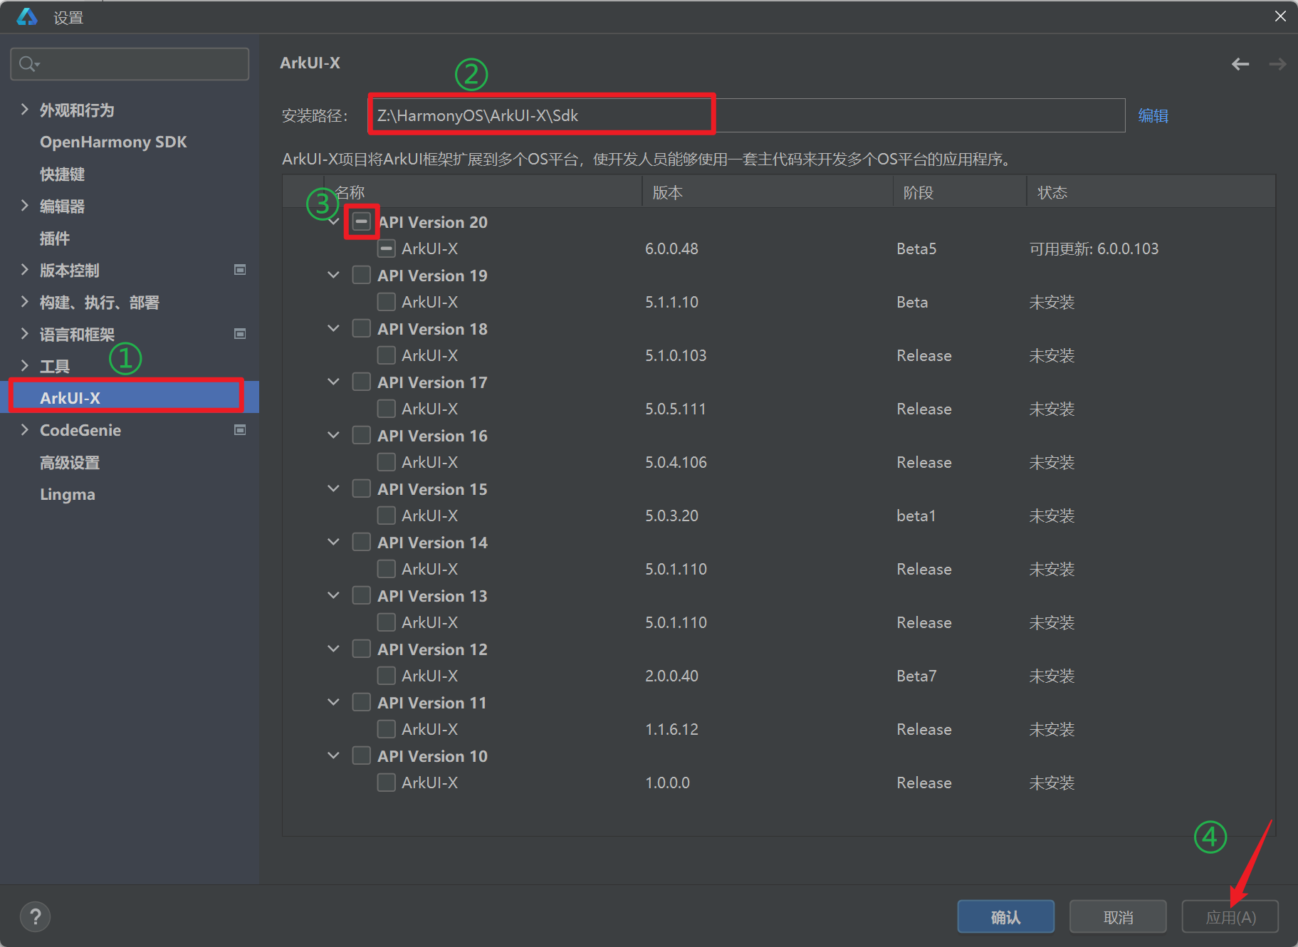Check the API Version 15 checkbox

[x=362, y=489]
